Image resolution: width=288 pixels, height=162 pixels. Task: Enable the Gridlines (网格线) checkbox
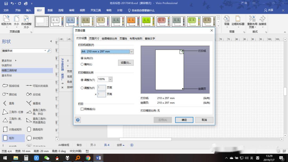click(82, 109)
